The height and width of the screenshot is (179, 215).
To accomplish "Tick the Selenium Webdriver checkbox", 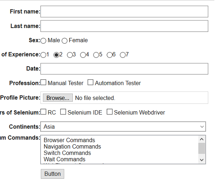I will tap(110, 112).
